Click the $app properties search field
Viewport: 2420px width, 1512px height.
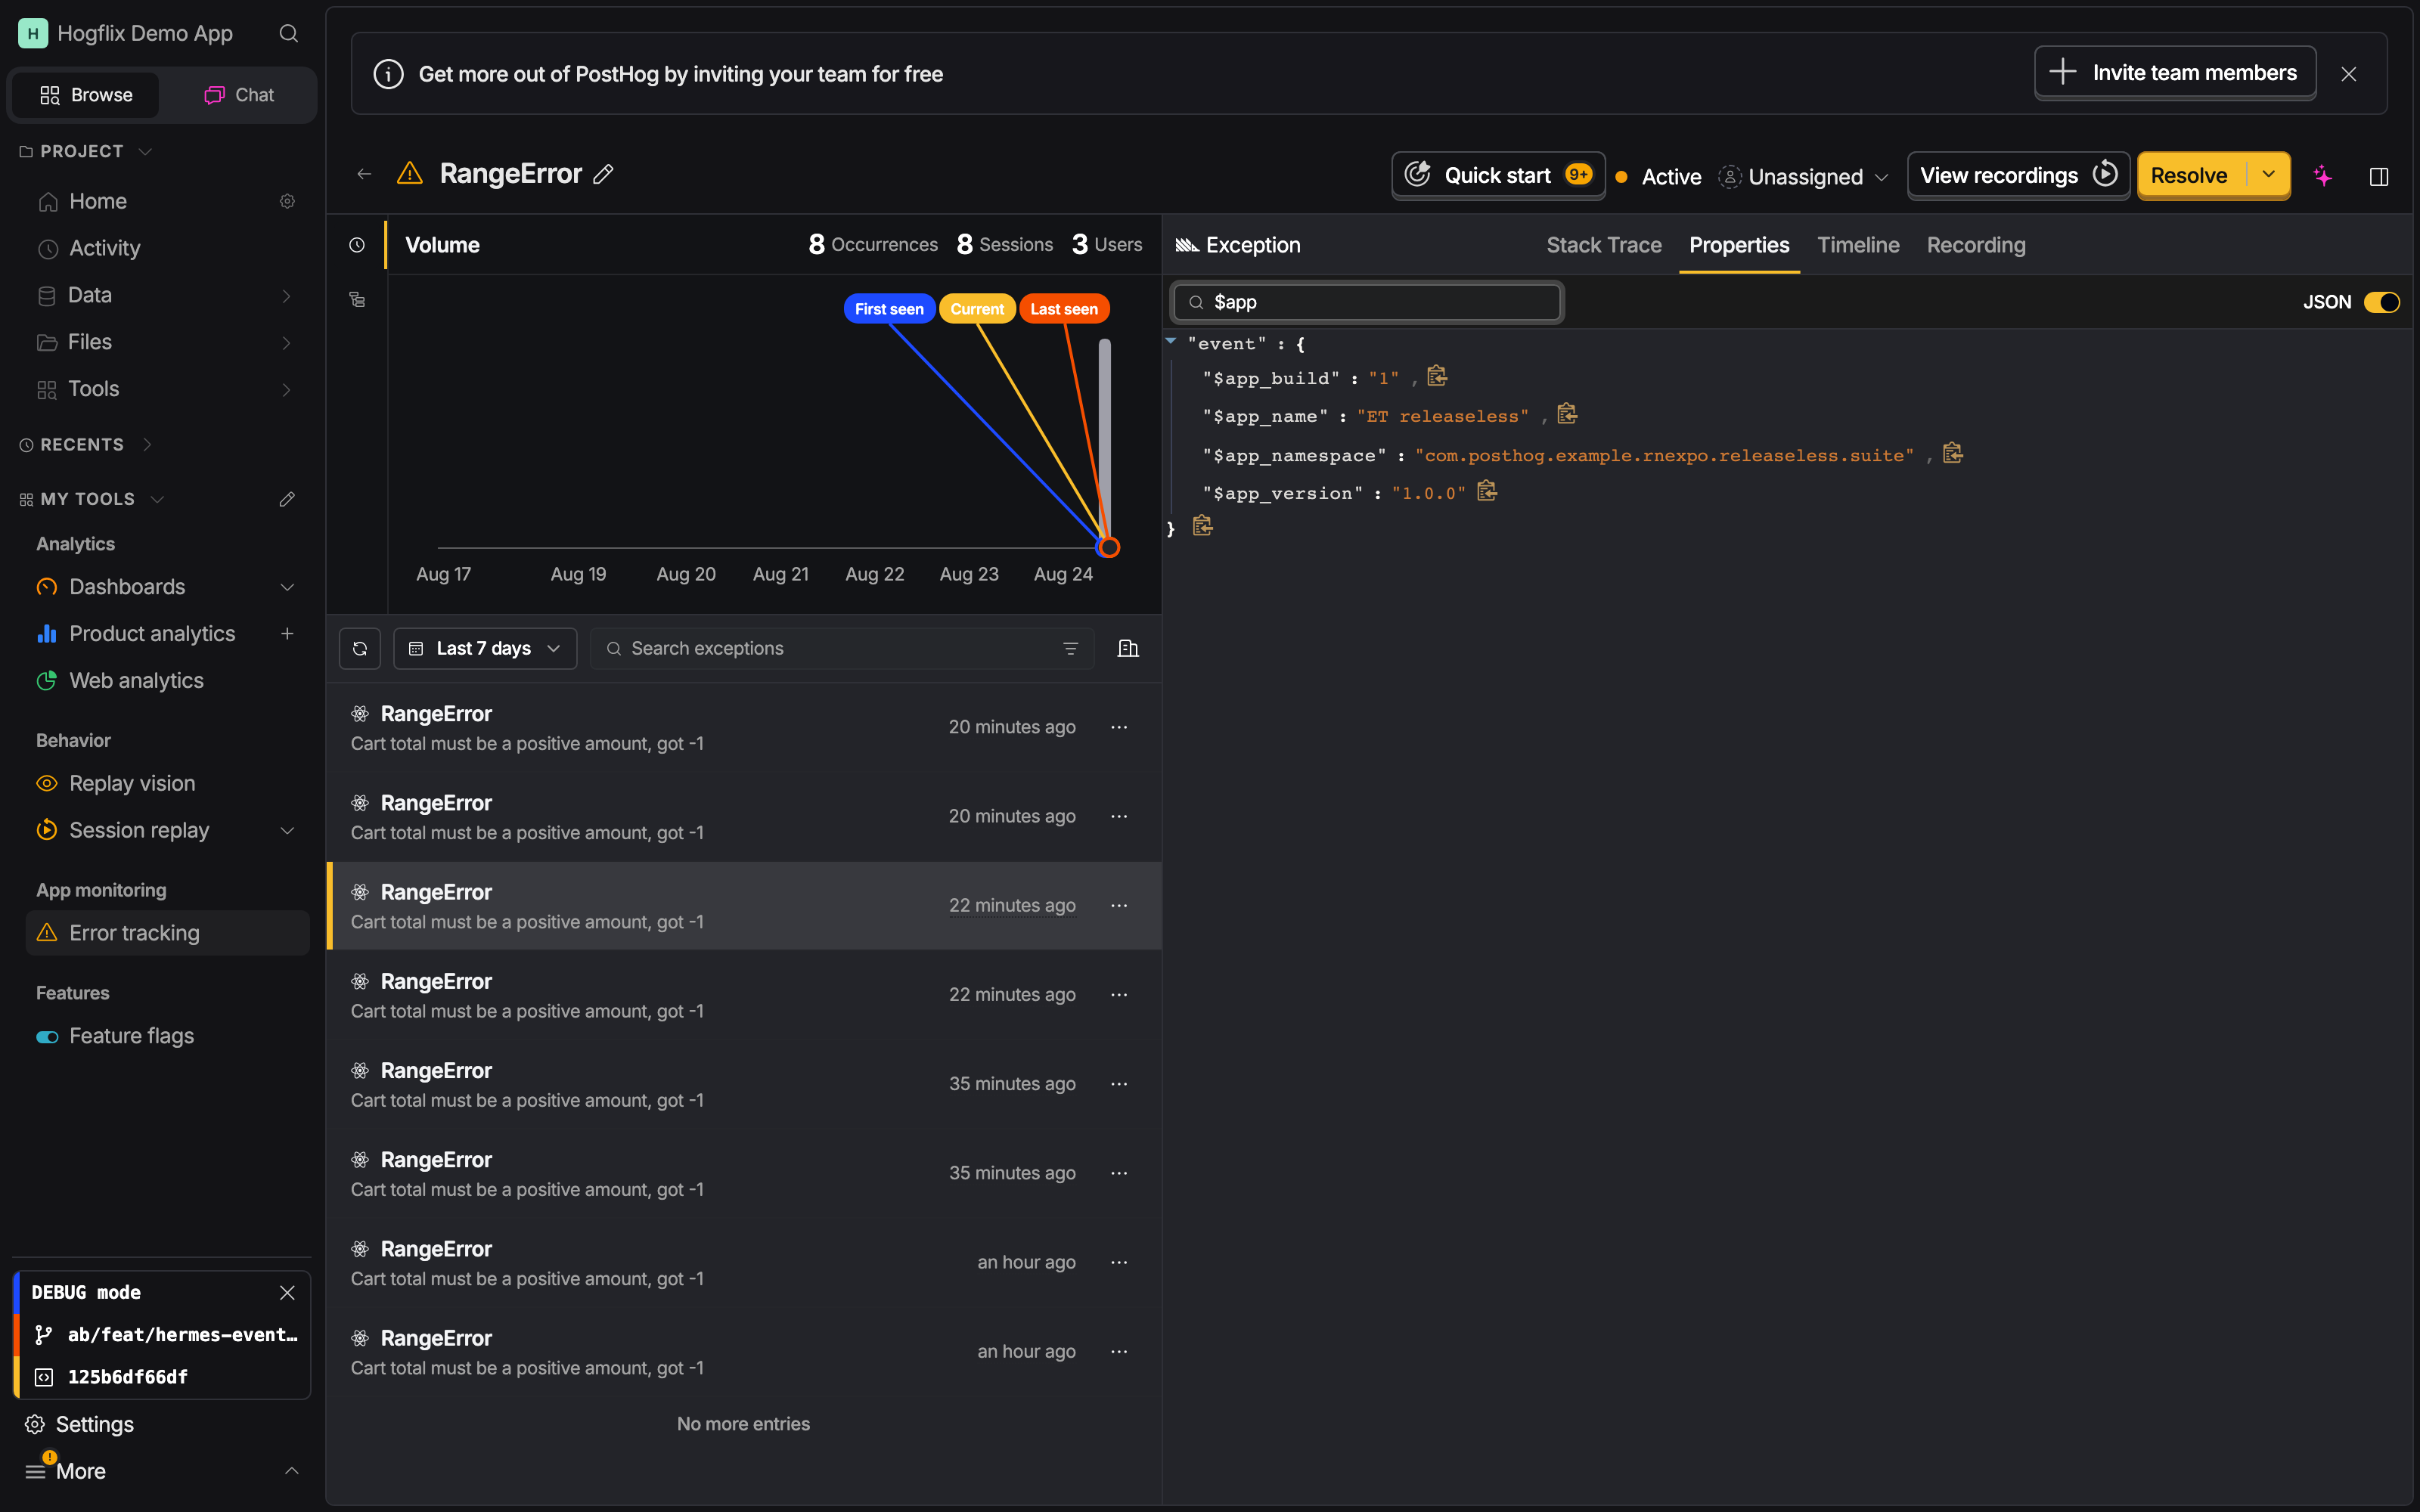1367,302
